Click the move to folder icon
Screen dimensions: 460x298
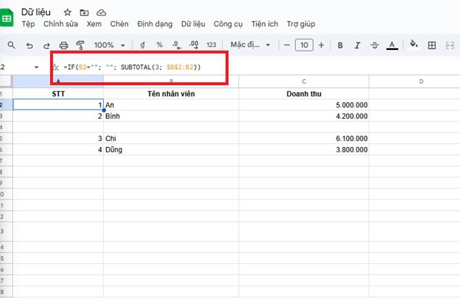point(83,12)
